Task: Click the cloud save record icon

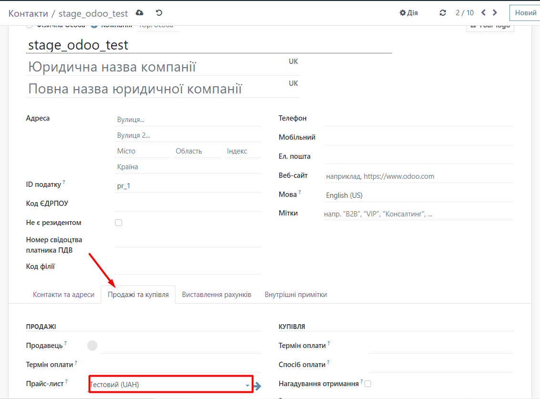Action: coord(139,13)
